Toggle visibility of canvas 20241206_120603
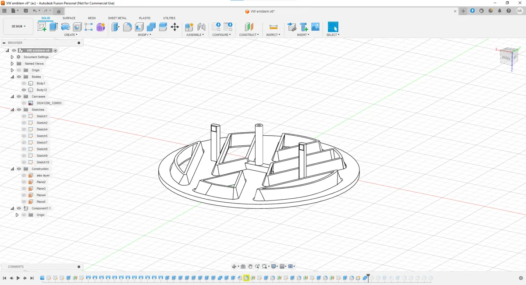 point(24,103)
